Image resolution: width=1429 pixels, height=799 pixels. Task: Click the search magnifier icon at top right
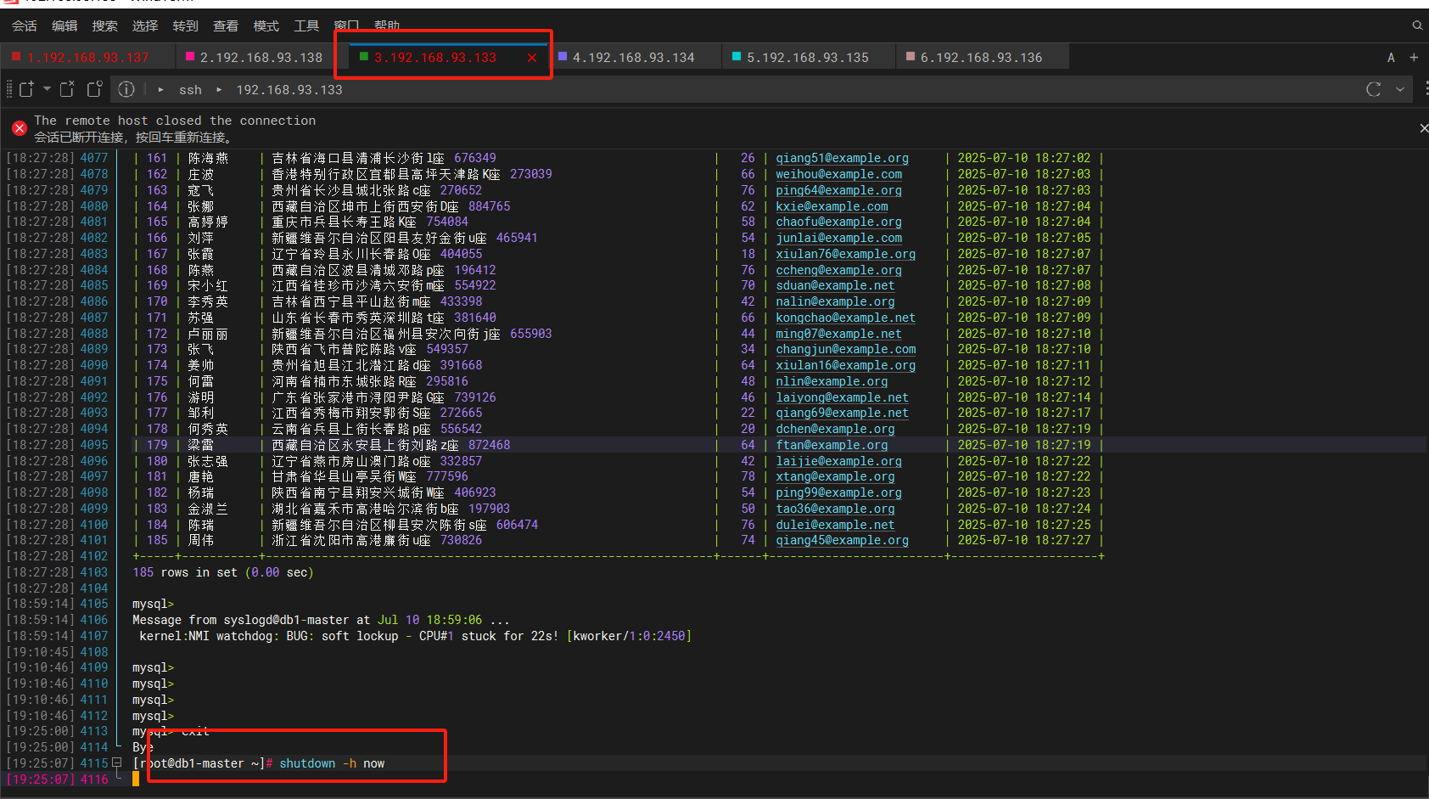pos(1417,25)
